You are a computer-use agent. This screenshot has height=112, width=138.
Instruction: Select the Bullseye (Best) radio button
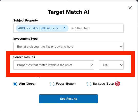(x=89, y=84)
